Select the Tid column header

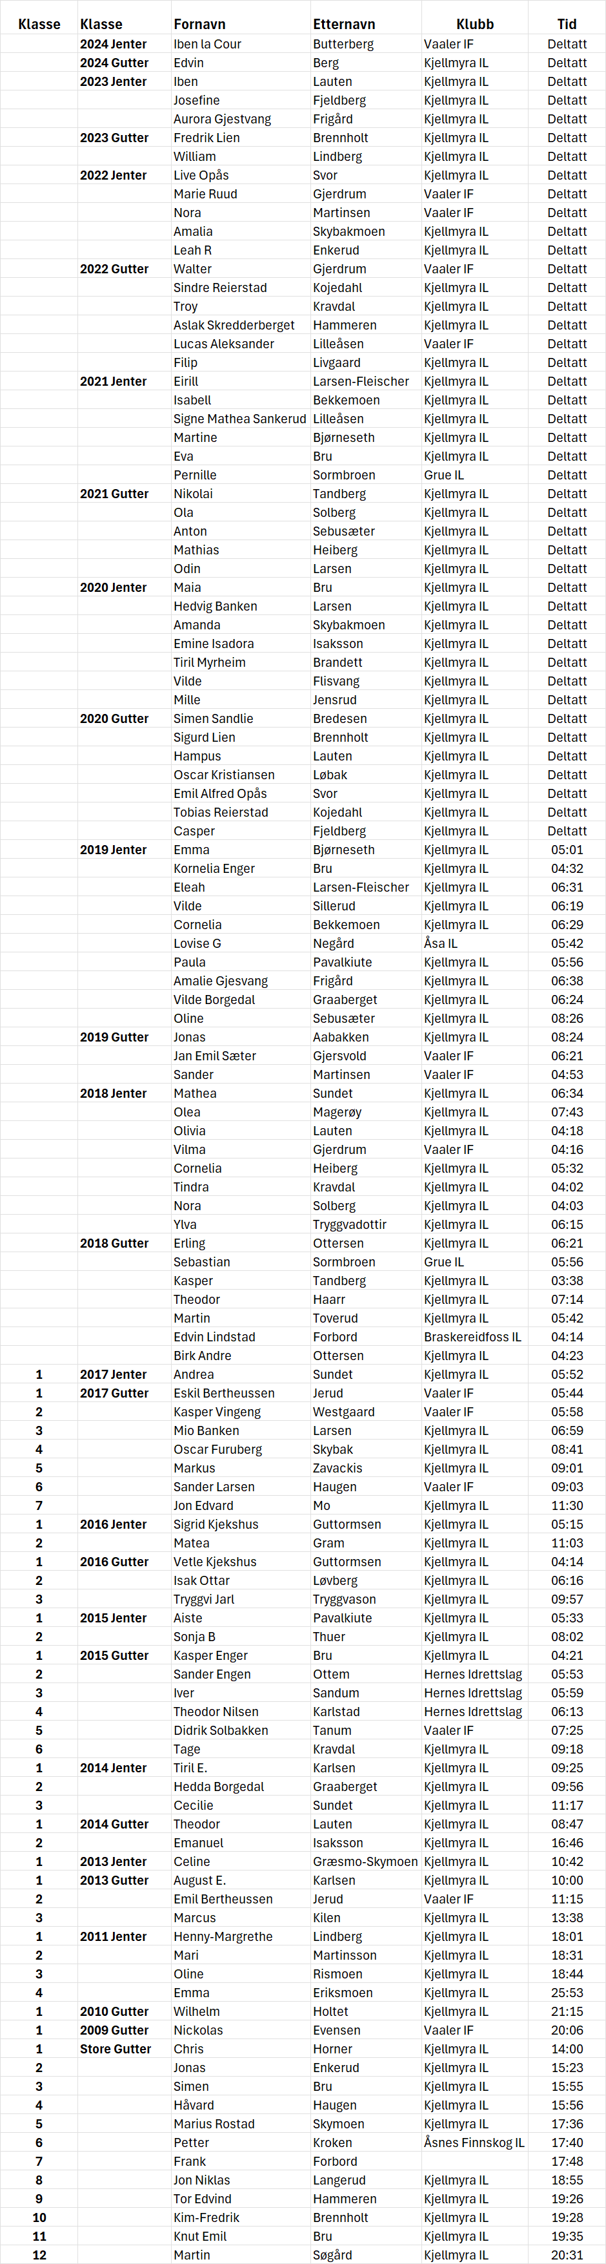(567, 25)
